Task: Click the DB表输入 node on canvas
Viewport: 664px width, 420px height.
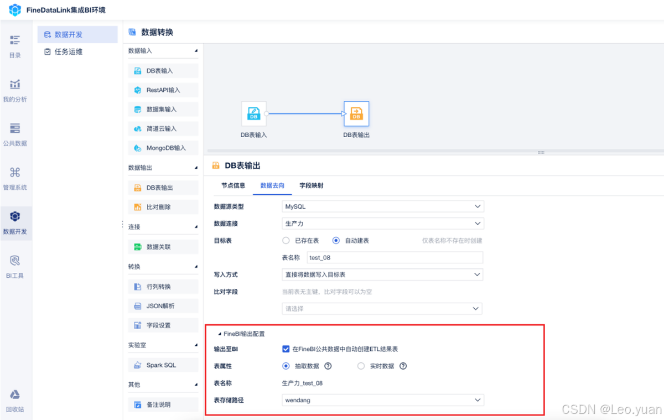Action: [x=254, y=114]
